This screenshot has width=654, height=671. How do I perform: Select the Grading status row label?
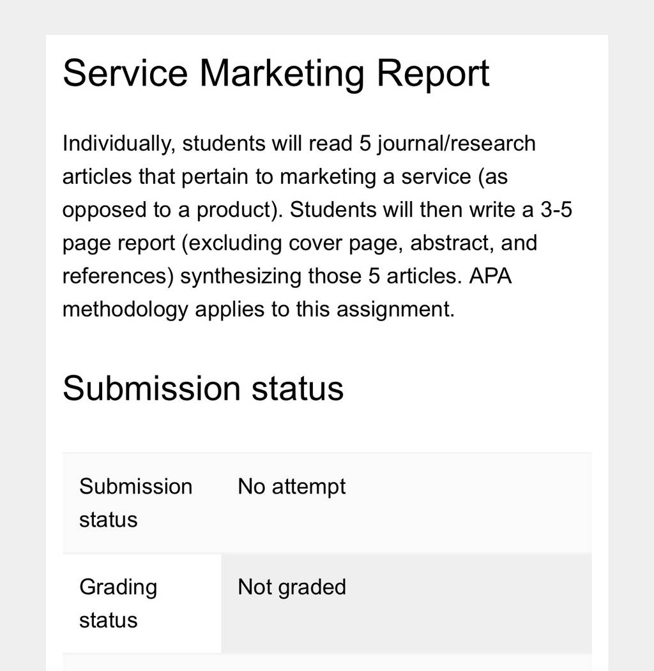click(118, 603)
